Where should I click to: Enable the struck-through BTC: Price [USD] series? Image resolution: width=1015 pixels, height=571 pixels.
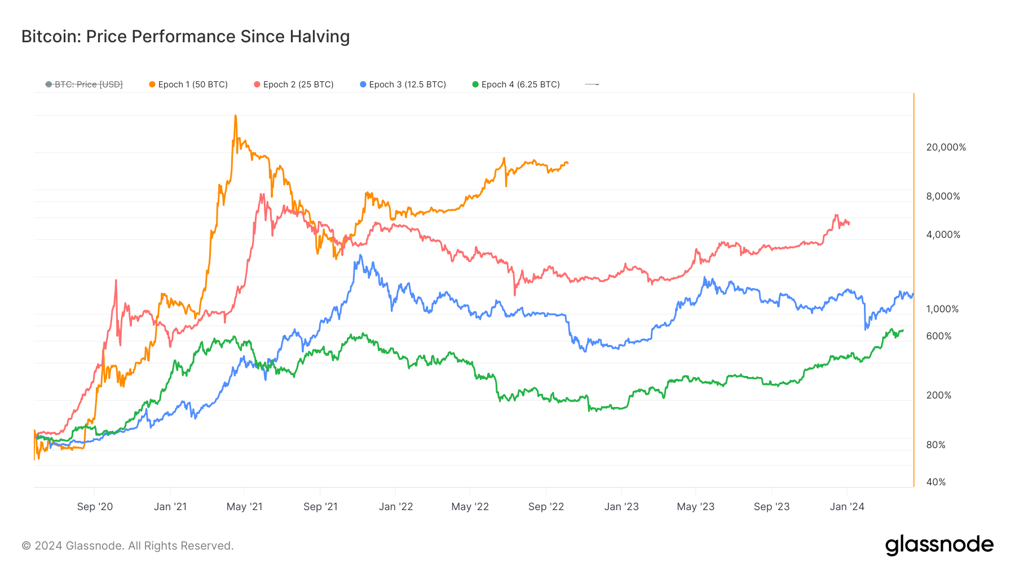tap(89, 85)
